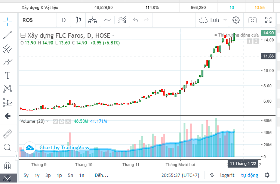Toggle lock all drawing tools
This screenshot has width=280, height=184.
[7, 178]
